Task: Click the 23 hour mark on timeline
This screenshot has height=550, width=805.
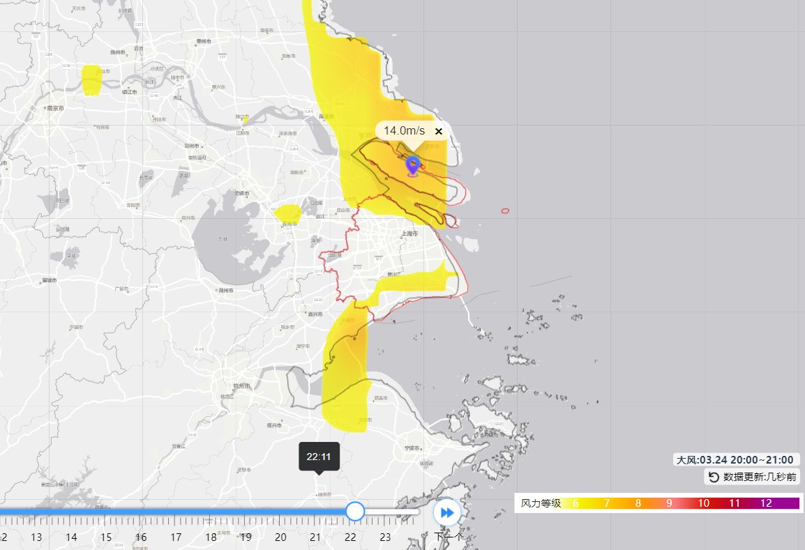Action: (385, 537)
